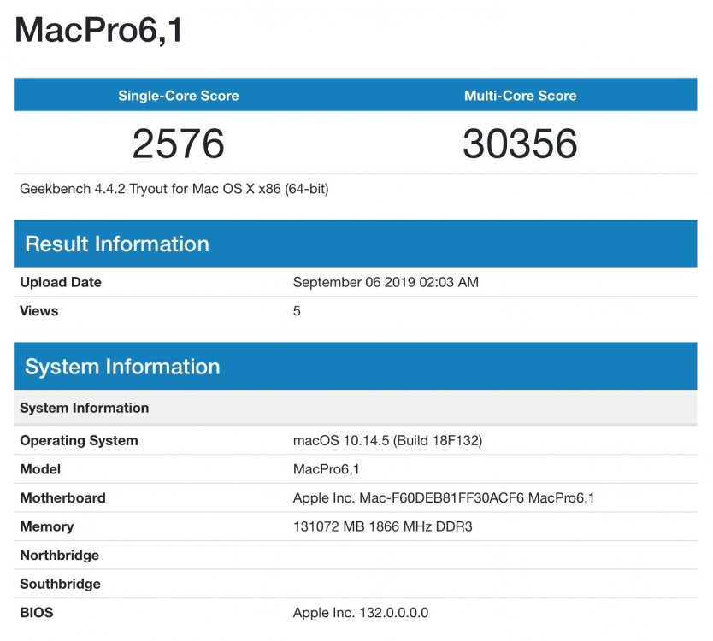Image resolution: width=713 pixels, height=641 pixels.
Task: Click the Multi-Core Score header
Action: (x=520, y=96)
